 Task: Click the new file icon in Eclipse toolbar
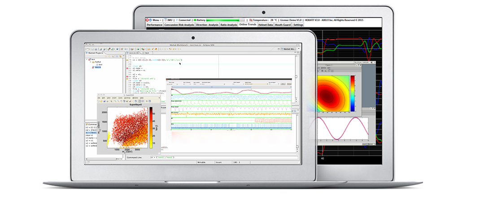[87, 48]
